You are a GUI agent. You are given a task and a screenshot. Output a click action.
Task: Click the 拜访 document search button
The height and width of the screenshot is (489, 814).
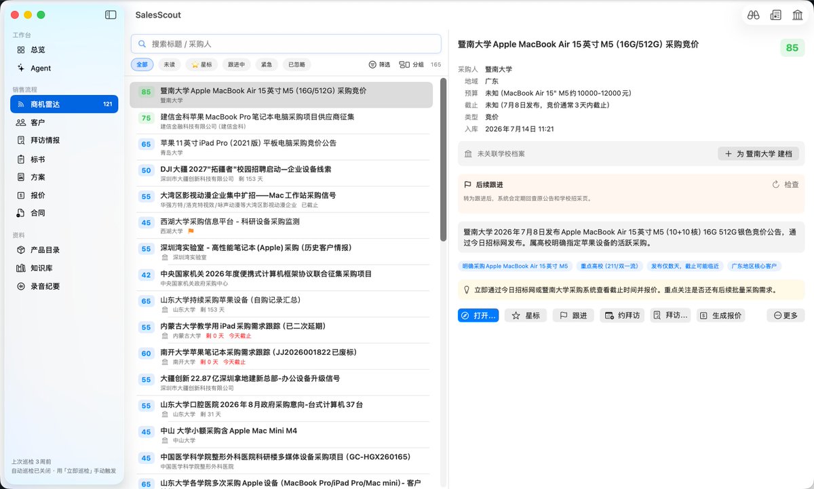pyautogui.click(x=670, y=315)
